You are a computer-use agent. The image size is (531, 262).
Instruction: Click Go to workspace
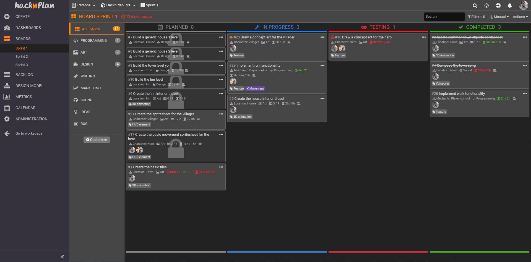click(x=29, y=133)
